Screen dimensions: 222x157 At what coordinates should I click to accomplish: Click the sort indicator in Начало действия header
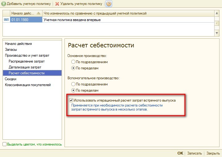pyautogui.click(x=38, y=13)
